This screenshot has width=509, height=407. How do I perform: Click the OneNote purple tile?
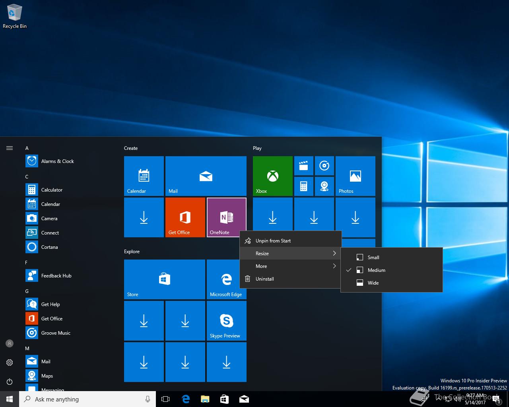227,217
